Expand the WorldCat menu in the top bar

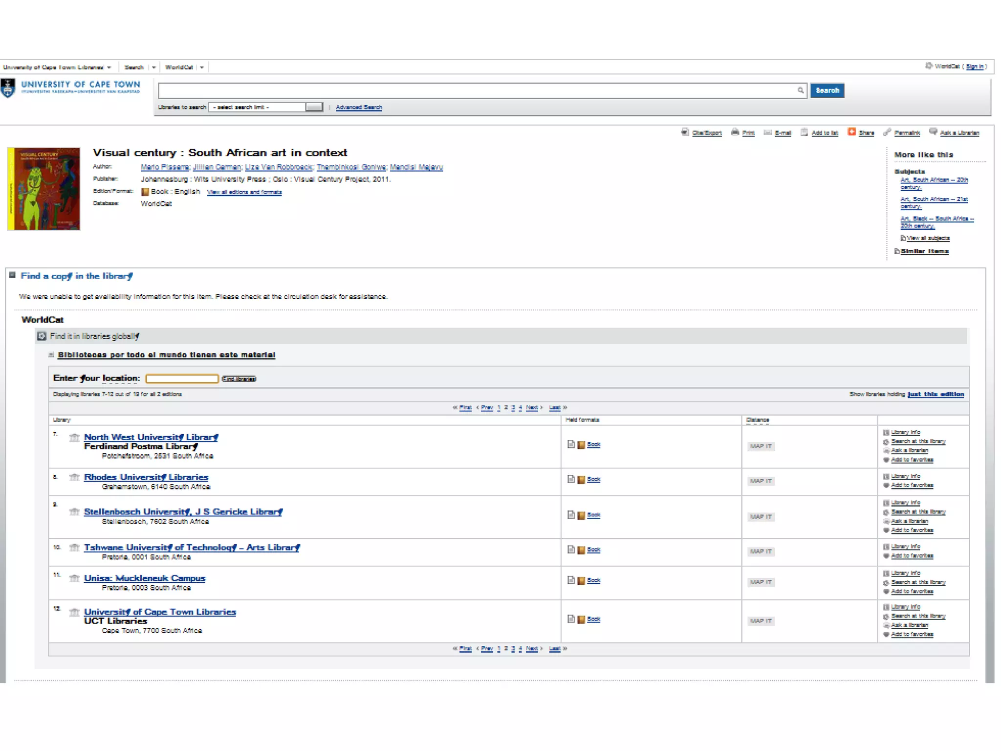(201, 67)
